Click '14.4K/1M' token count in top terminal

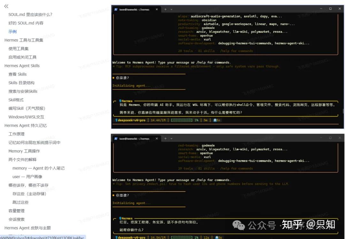click(x=158, y=120)
